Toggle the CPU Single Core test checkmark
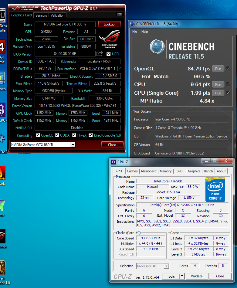This screenshot has width=237, height=288. tap(228, 93)
